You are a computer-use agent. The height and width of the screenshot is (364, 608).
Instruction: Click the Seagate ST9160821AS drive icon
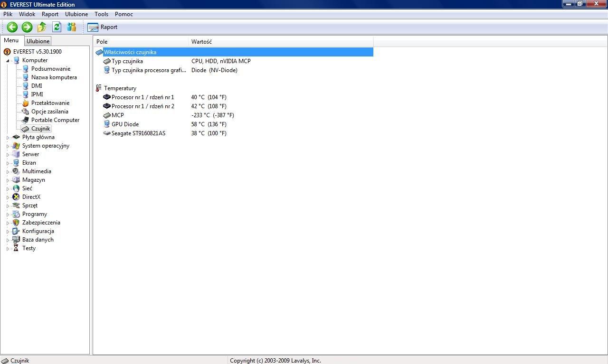[x=107, y=133]
